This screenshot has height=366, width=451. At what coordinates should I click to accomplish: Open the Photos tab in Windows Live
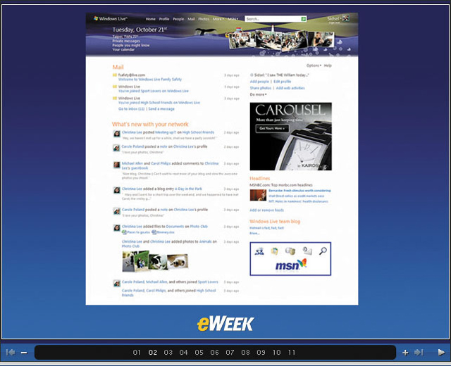203,19
